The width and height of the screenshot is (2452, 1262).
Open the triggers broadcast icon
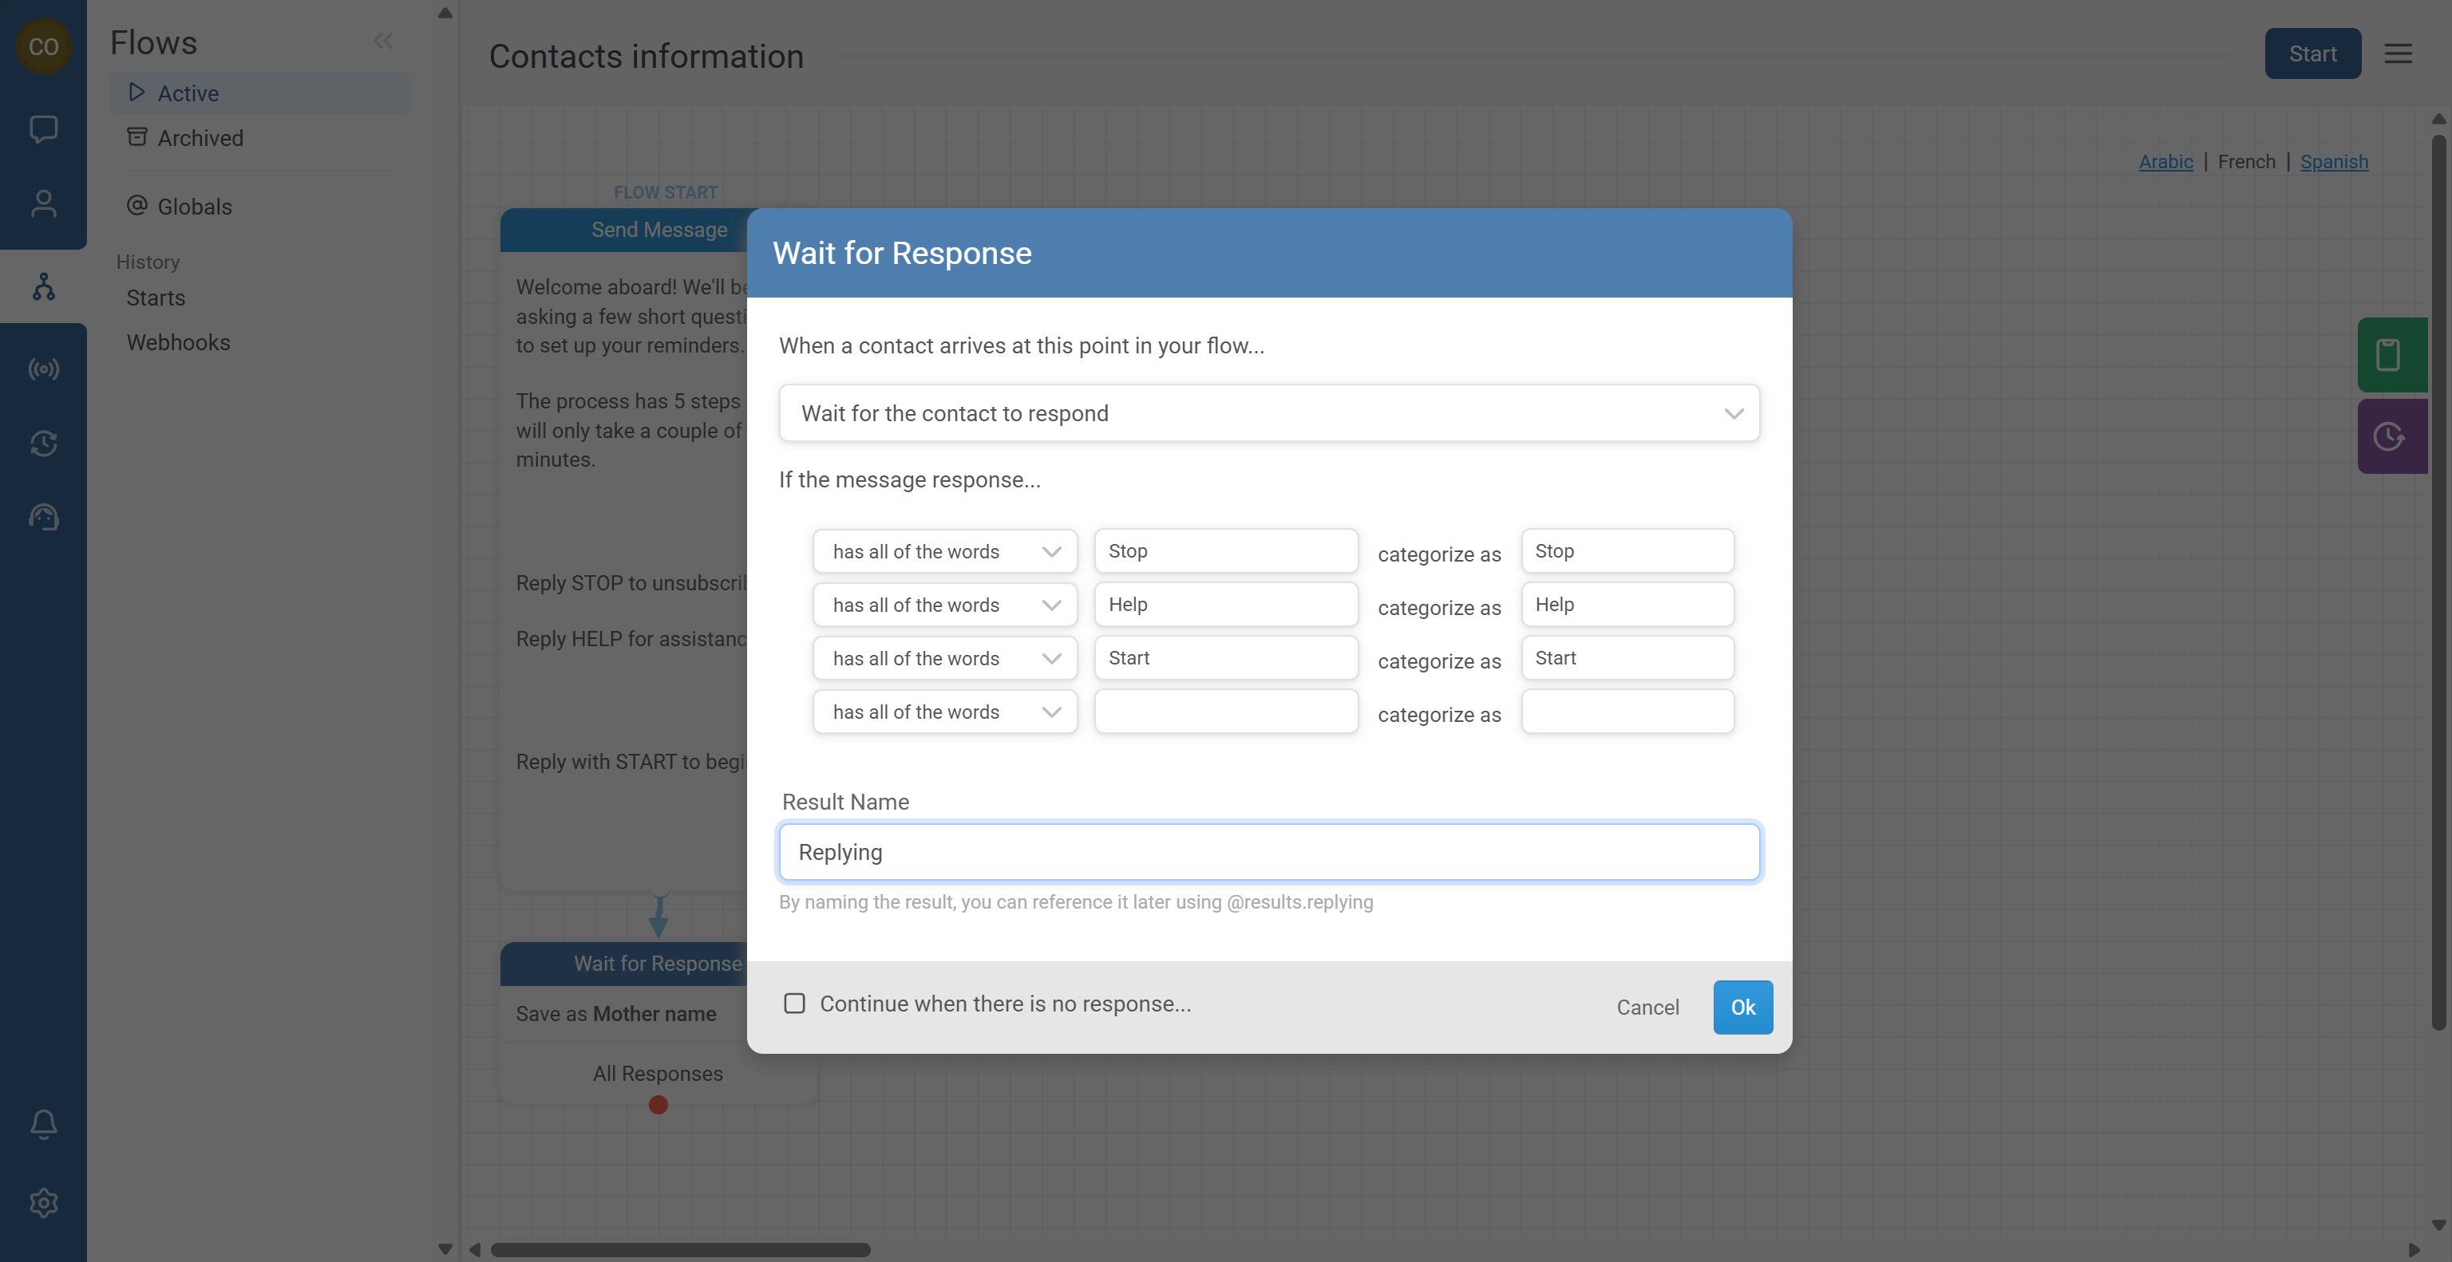[x=43, y=369]
